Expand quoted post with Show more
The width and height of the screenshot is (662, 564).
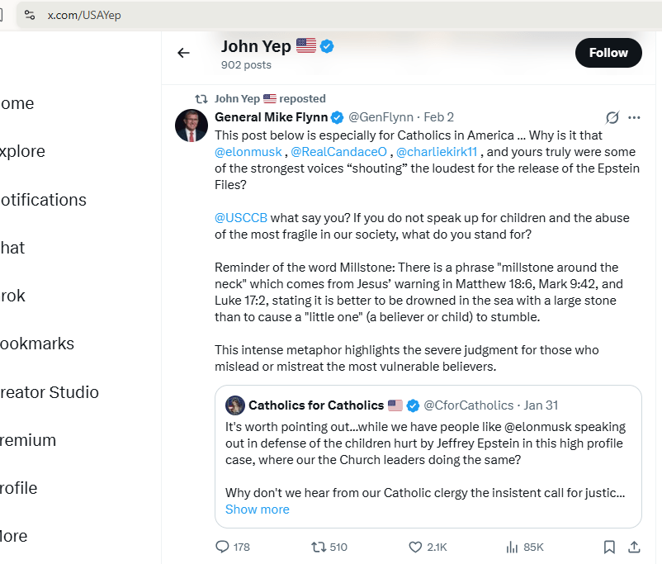point(257,509)
